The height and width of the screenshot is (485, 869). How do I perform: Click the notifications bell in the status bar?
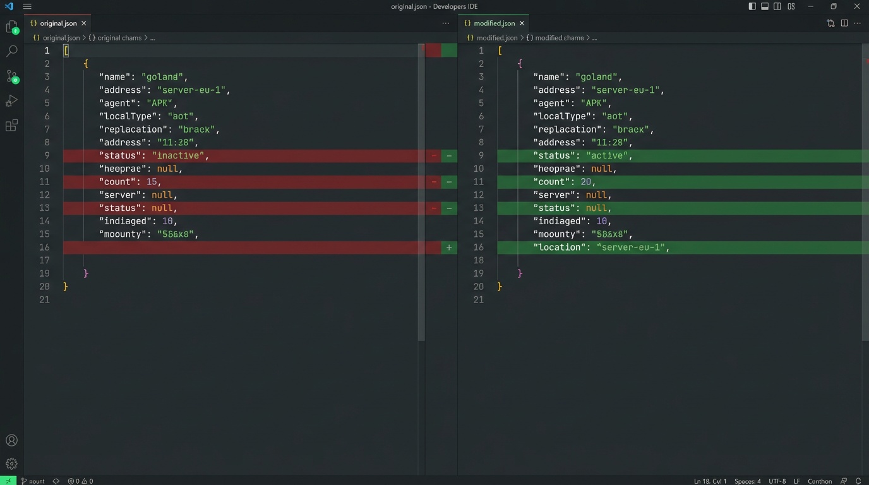pyautogui.click(x=858, y=481)
